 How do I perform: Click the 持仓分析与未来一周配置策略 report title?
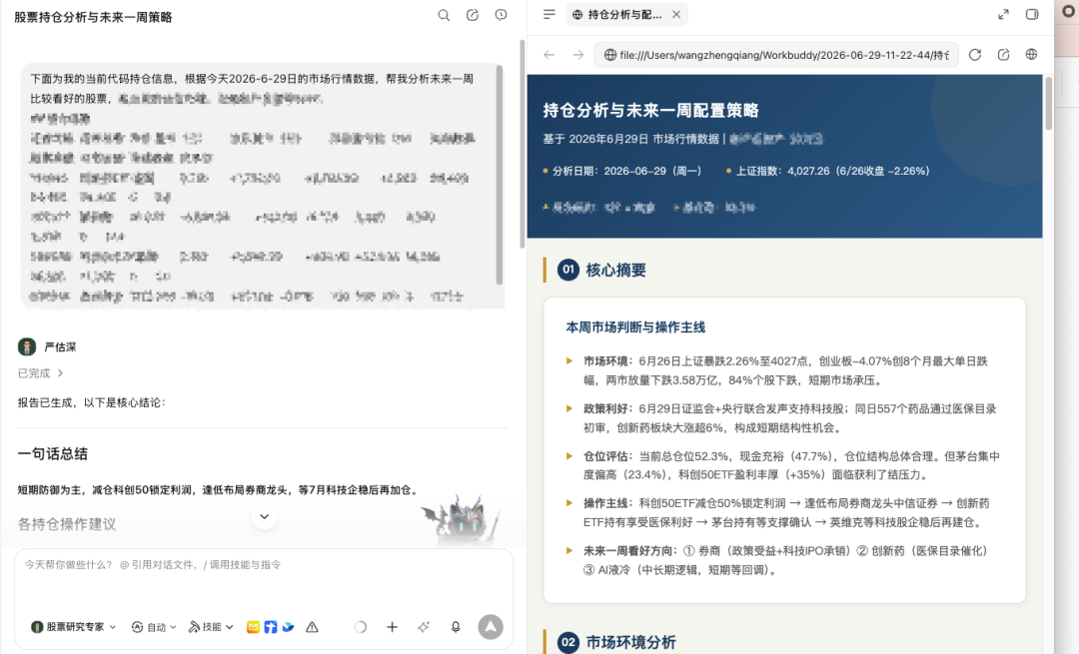(x=651, y=111)
